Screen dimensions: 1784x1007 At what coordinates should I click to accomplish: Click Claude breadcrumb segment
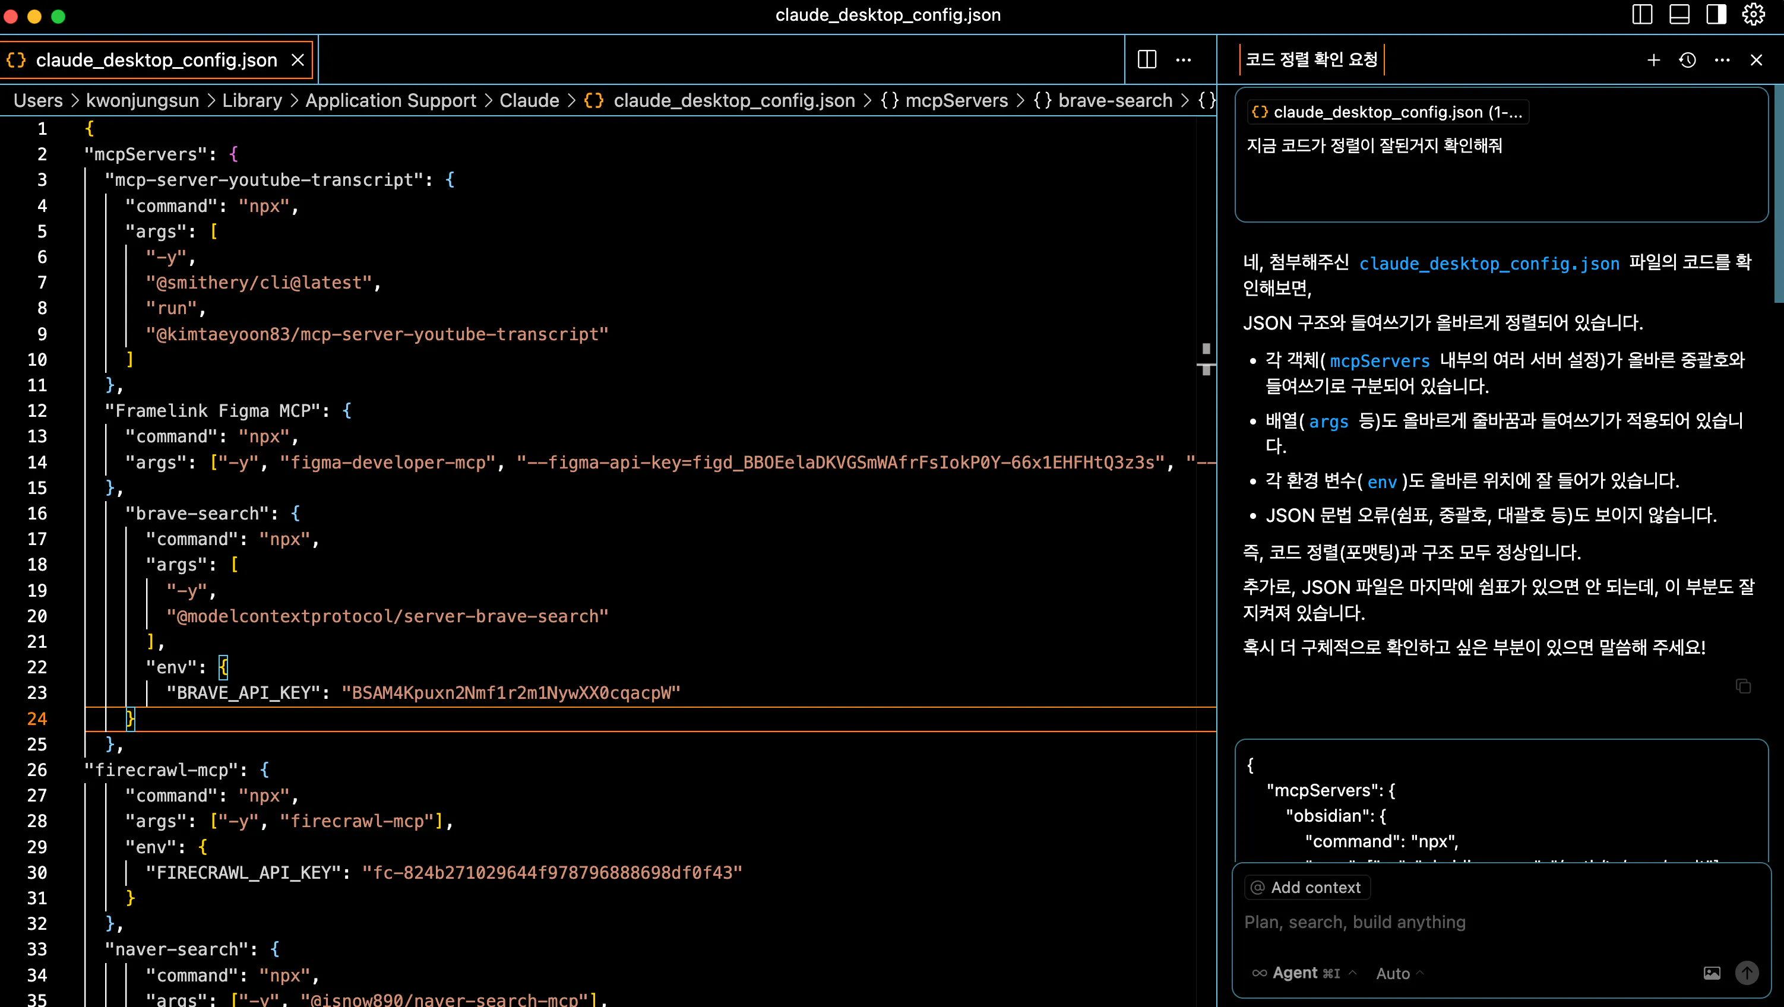(529, 100)
